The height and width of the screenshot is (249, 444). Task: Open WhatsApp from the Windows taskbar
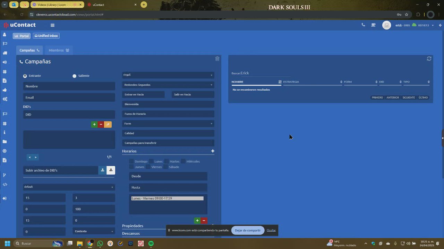tap(100, 243)
